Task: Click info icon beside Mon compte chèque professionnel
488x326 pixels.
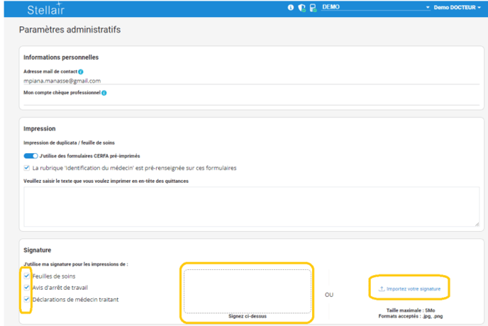Action: pos(104,93)
